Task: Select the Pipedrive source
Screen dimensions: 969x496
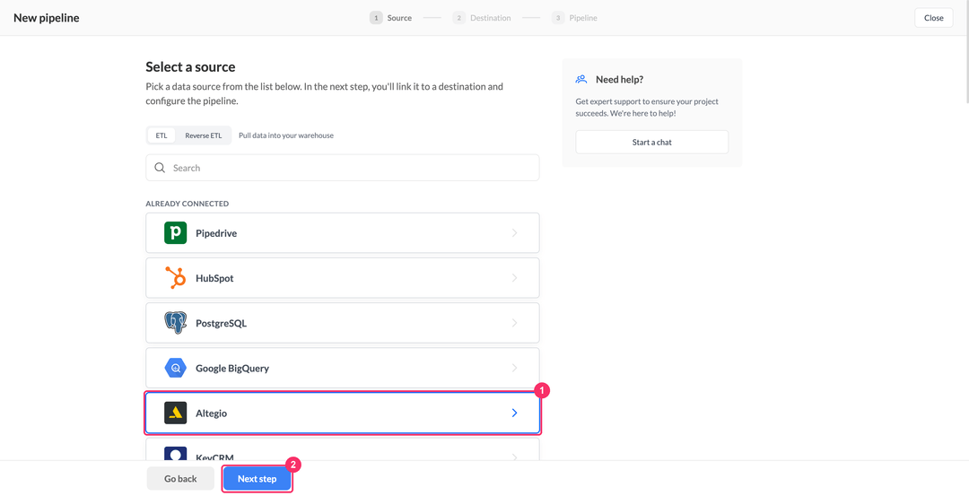Action: 343,233
